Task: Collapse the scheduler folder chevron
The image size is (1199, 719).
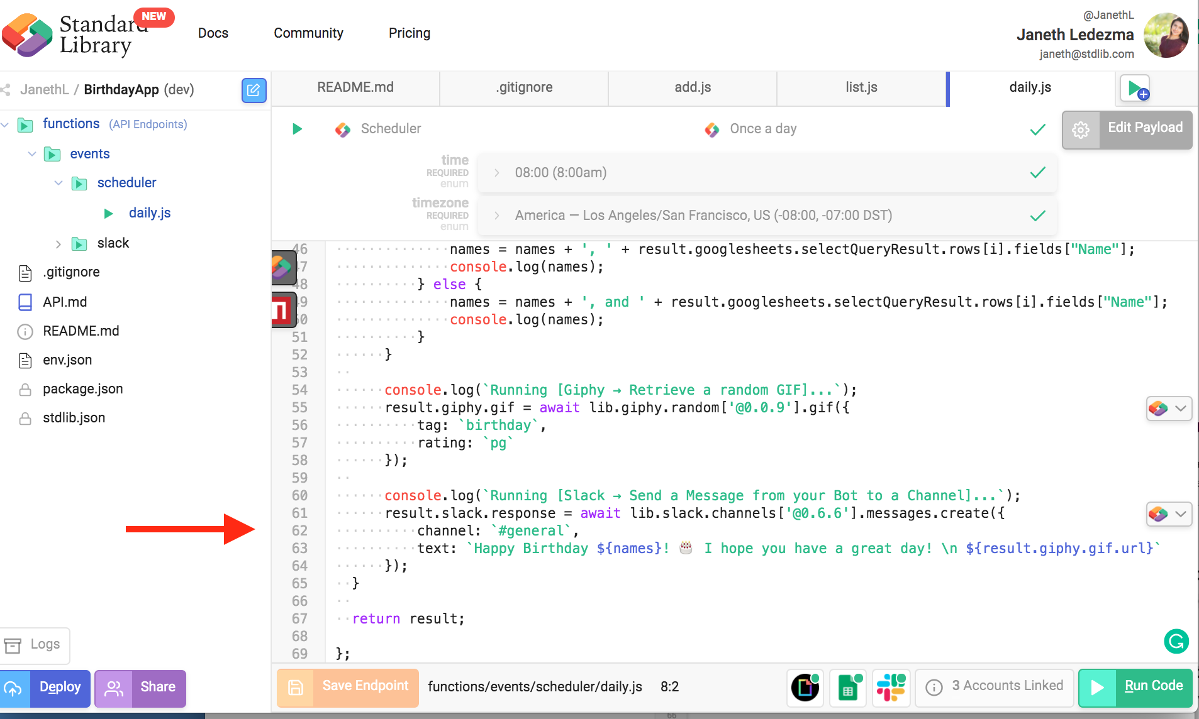Action: 59,183
